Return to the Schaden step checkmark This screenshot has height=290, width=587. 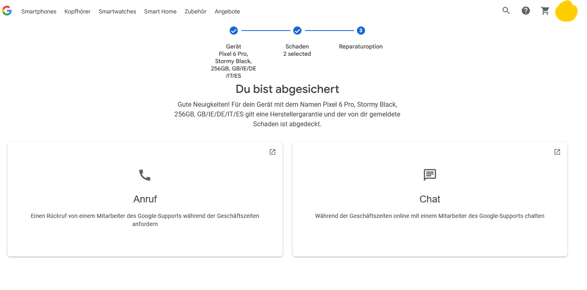click(297, 31)
